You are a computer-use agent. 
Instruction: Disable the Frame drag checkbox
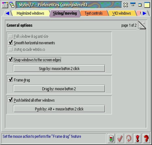10,80
